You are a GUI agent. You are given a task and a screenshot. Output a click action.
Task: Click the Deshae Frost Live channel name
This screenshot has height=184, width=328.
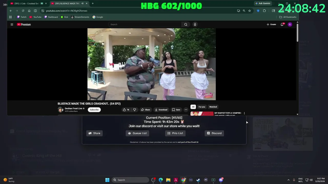coord(74,108)
